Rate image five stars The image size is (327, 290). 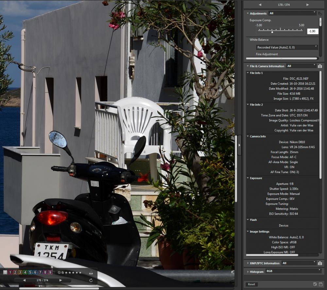pos(80,272)
